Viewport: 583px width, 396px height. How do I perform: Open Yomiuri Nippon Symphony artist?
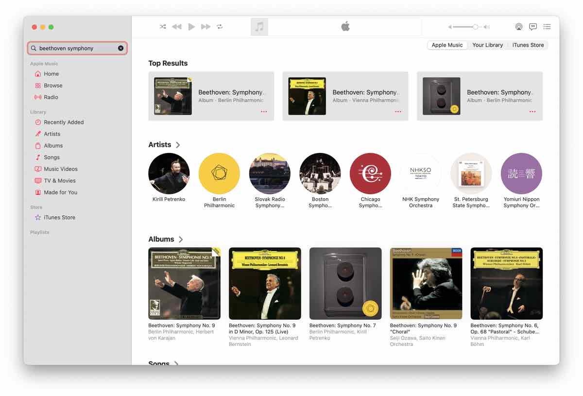521,173
